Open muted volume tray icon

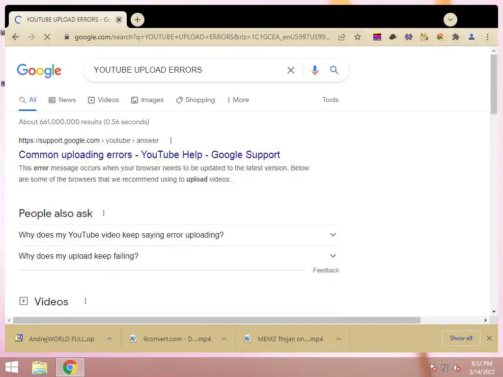tap(457, 368)
